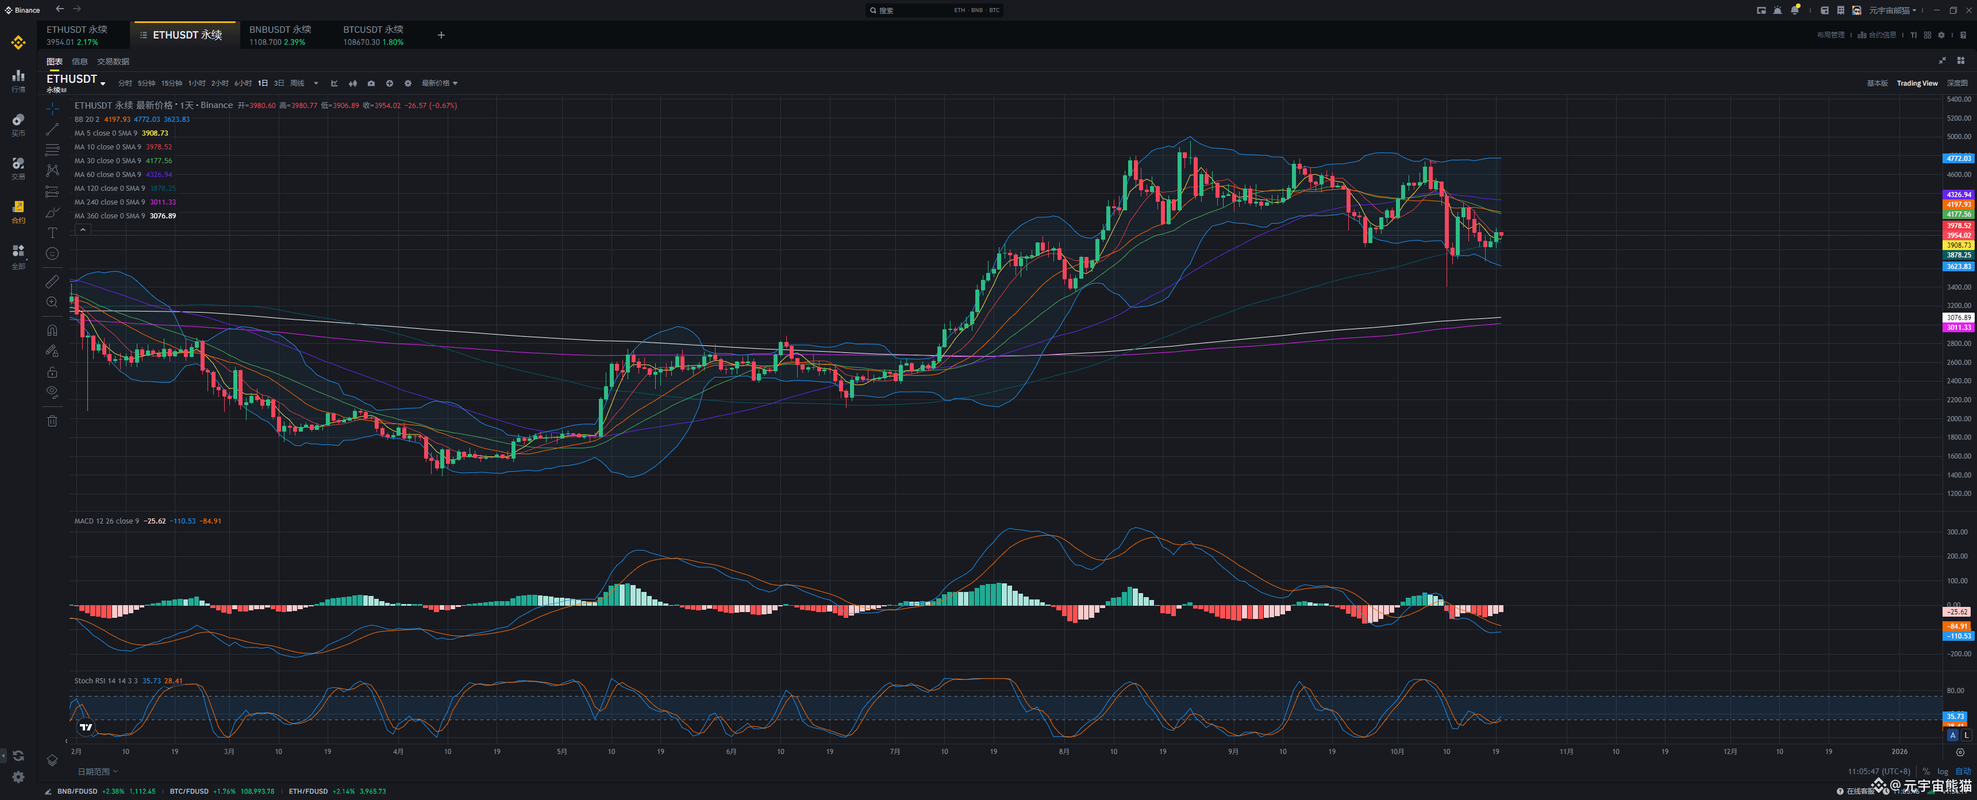Switch to 基本版 basic chart view
Image resolution: width=1977 pixels, height=800 pixels.
(x=1877, y=83)
